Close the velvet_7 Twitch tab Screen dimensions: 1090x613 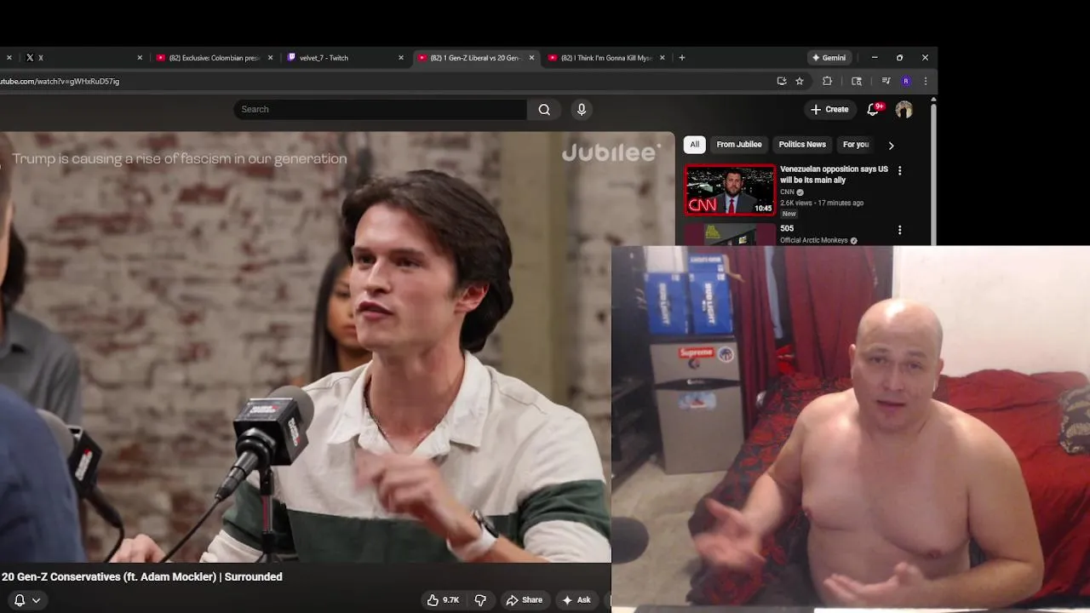pos(401,58)
